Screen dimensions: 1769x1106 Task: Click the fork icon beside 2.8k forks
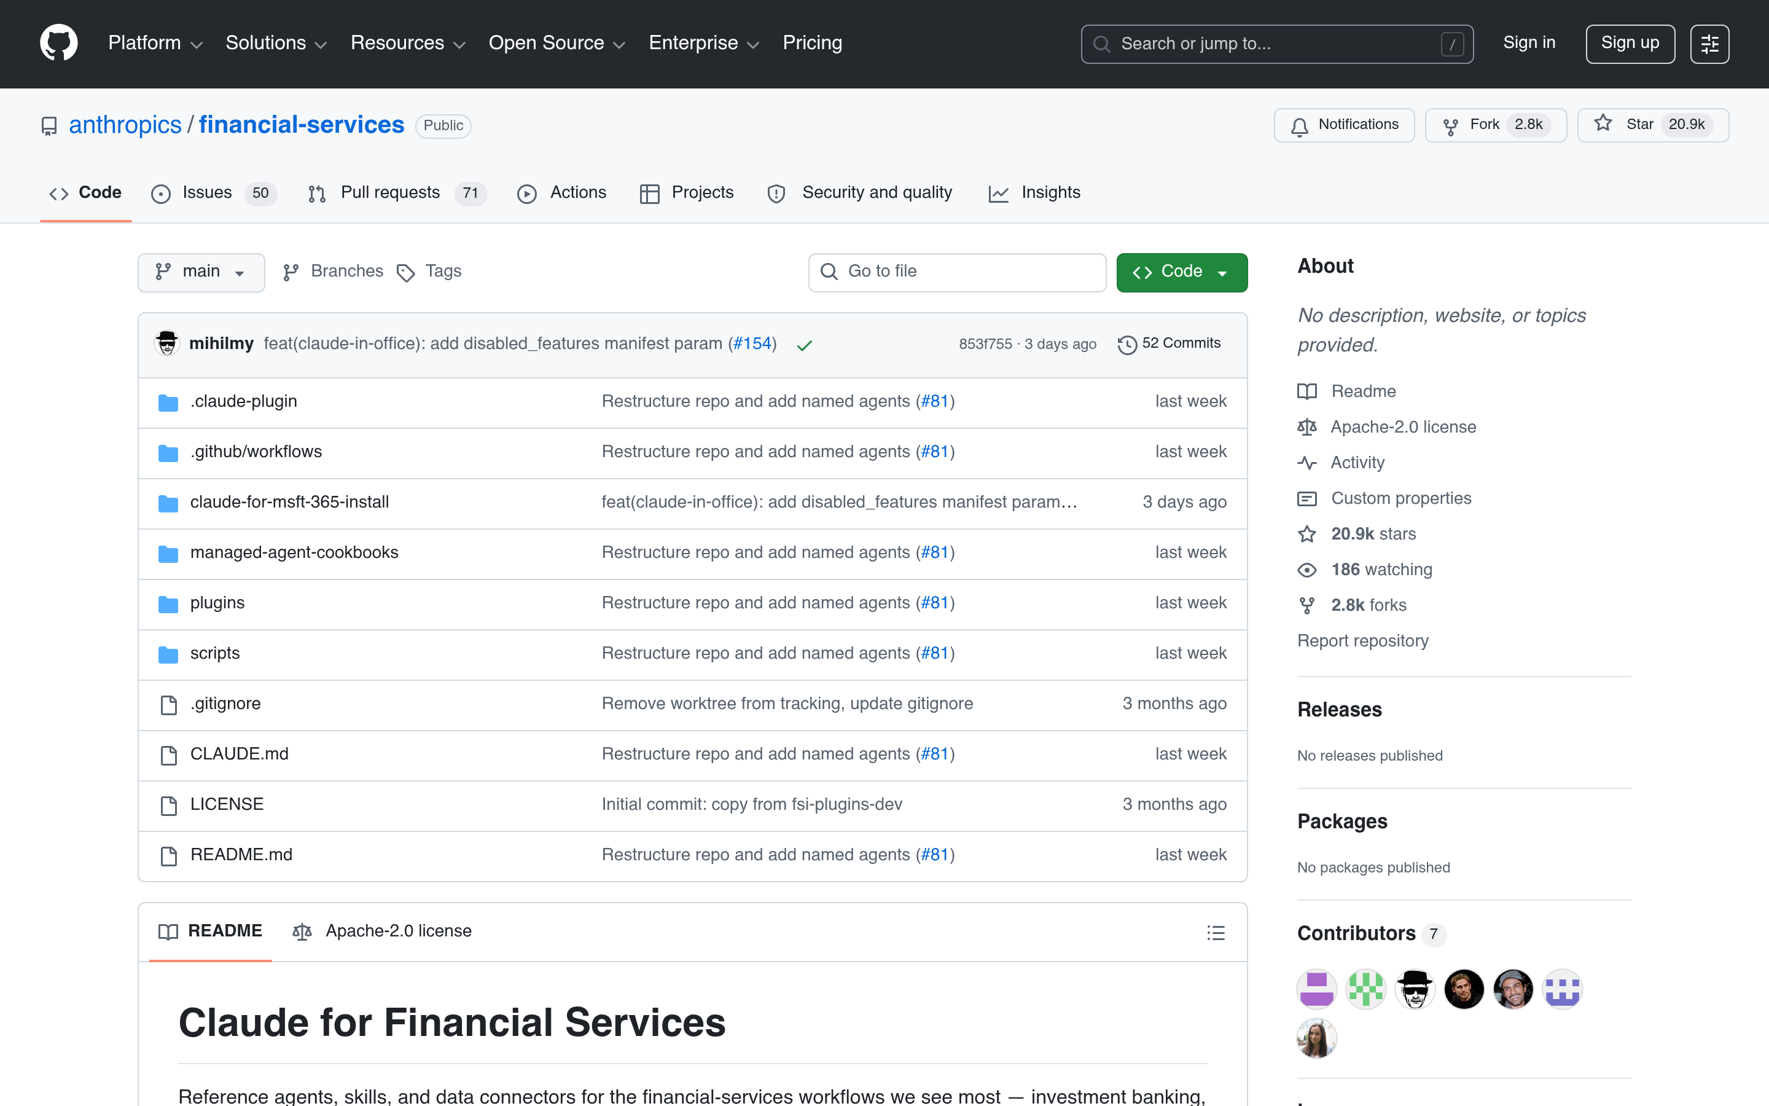(1307, 606)
